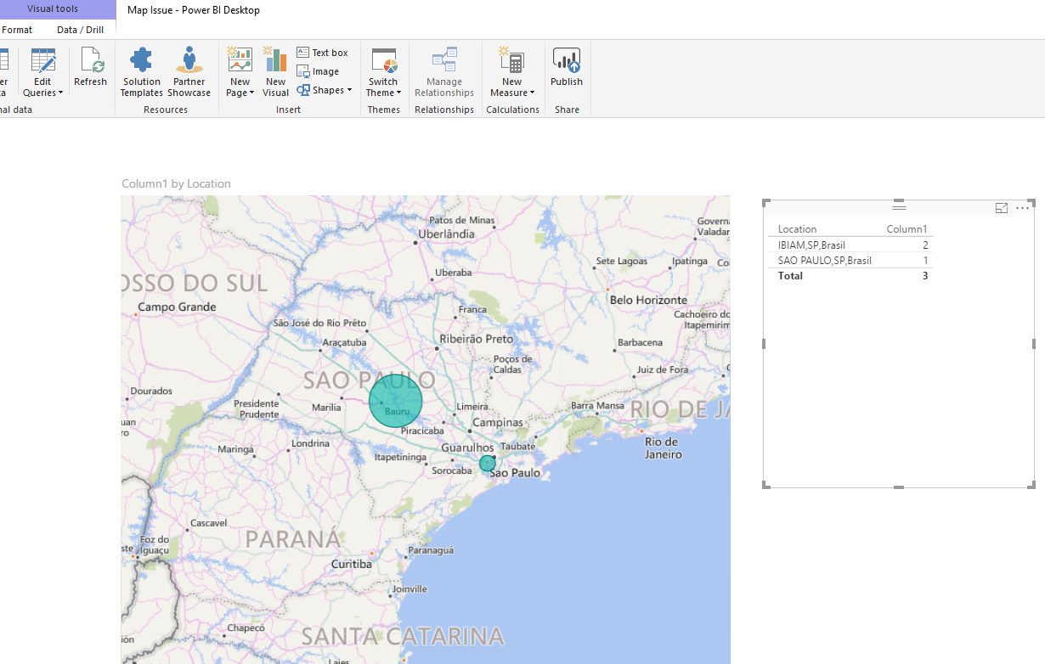Image resolution: width=1045 pixels, height=664 pixels.
Task: Select the Visual tools contextual tab
Action: [53, 9]
